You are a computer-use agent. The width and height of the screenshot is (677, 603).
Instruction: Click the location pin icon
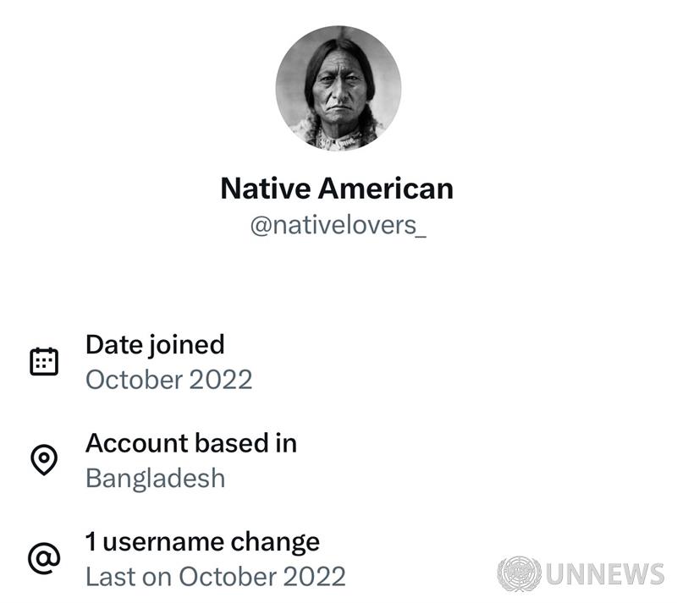pos(44,460)
